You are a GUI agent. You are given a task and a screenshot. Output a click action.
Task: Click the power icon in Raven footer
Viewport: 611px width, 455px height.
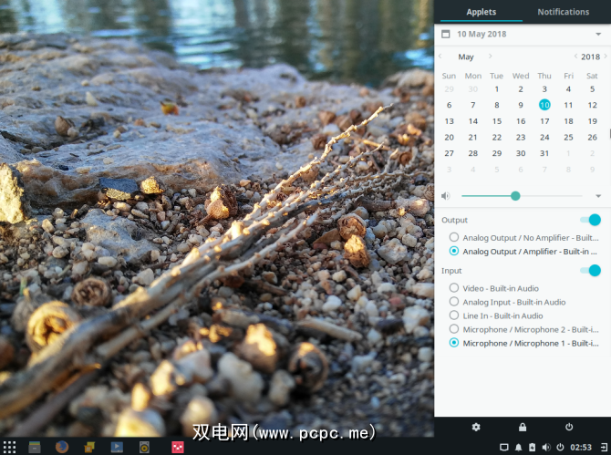(569, 427)
